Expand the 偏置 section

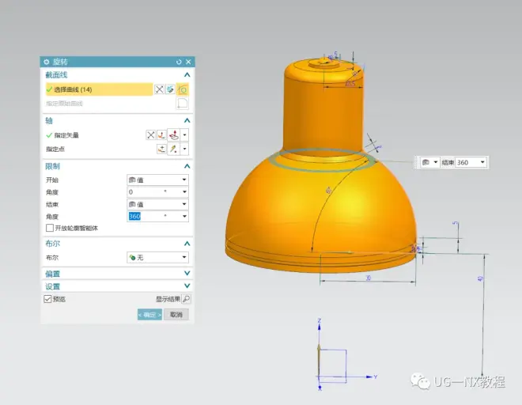(187, 274)
